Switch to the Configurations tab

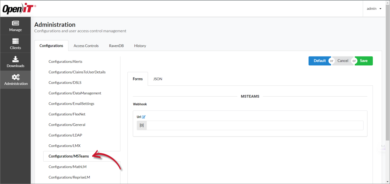pyautogui.click(x=51, y=46)
